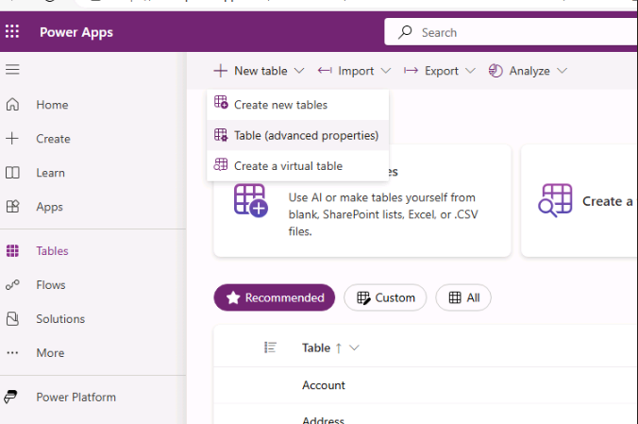Click the Home house icon
This screenshot has width=638, height=424.
point(12,104)
